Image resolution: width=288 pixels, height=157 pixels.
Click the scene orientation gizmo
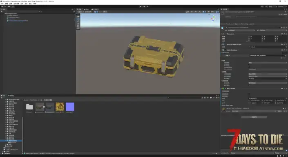(x=214, y=18)
